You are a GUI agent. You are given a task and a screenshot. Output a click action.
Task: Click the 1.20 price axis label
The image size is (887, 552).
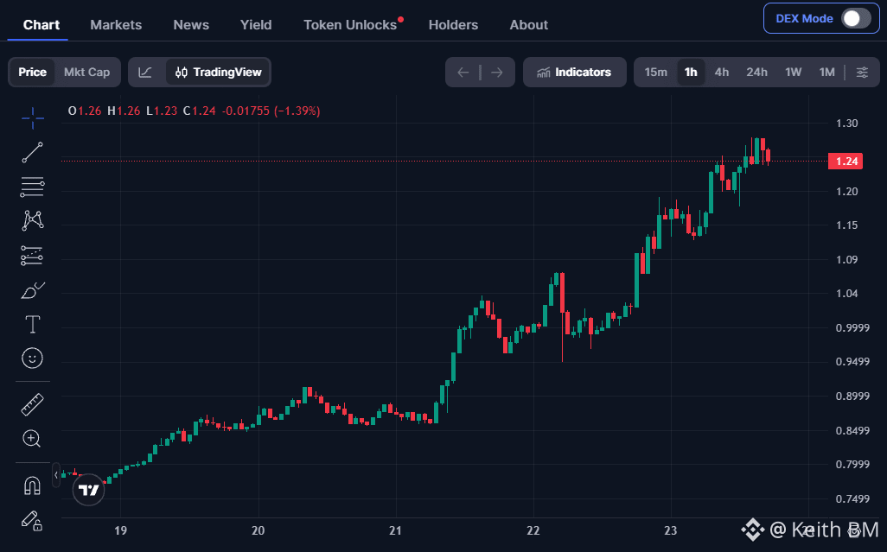click(847, 192)
